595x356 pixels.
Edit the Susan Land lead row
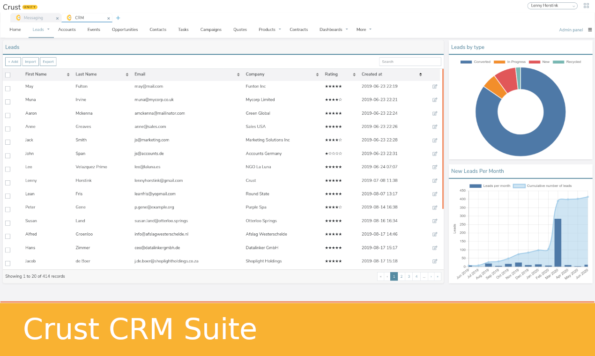435,221
